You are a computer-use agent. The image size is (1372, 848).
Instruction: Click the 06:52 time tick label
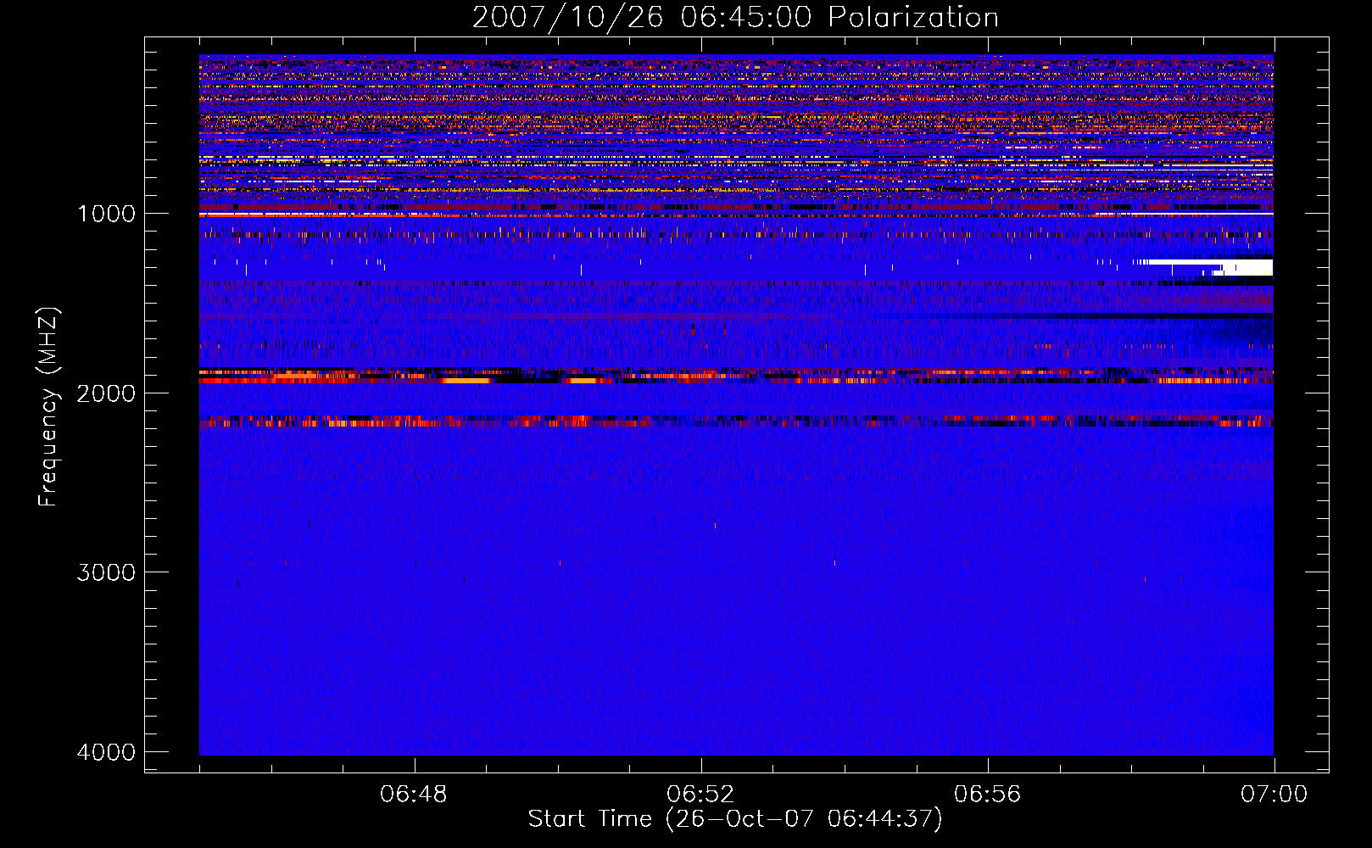700,795
